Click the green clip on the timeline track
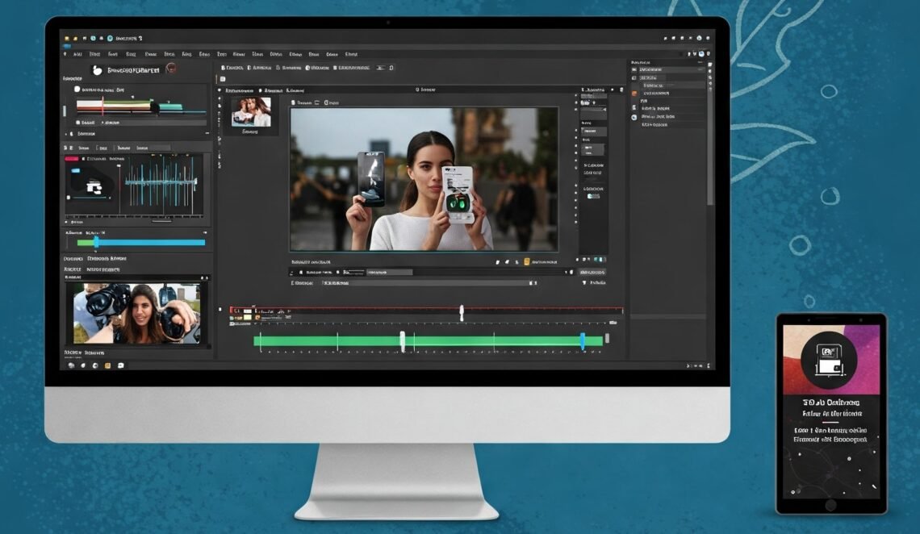Image resolution: width=920 pixels, height=534 pixels. (429, 341)
